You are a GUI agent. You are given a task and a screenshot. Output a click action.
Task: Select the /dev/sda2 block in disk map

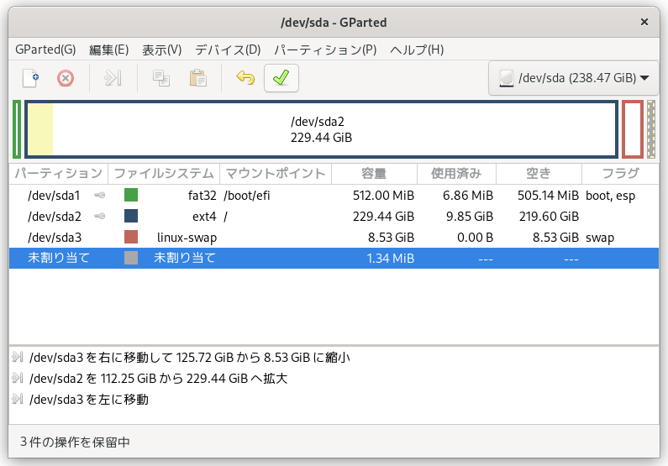[x=322, y=129]
